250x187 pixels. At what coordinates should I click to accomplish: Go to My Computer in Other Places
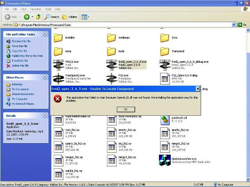pos(20,99)
